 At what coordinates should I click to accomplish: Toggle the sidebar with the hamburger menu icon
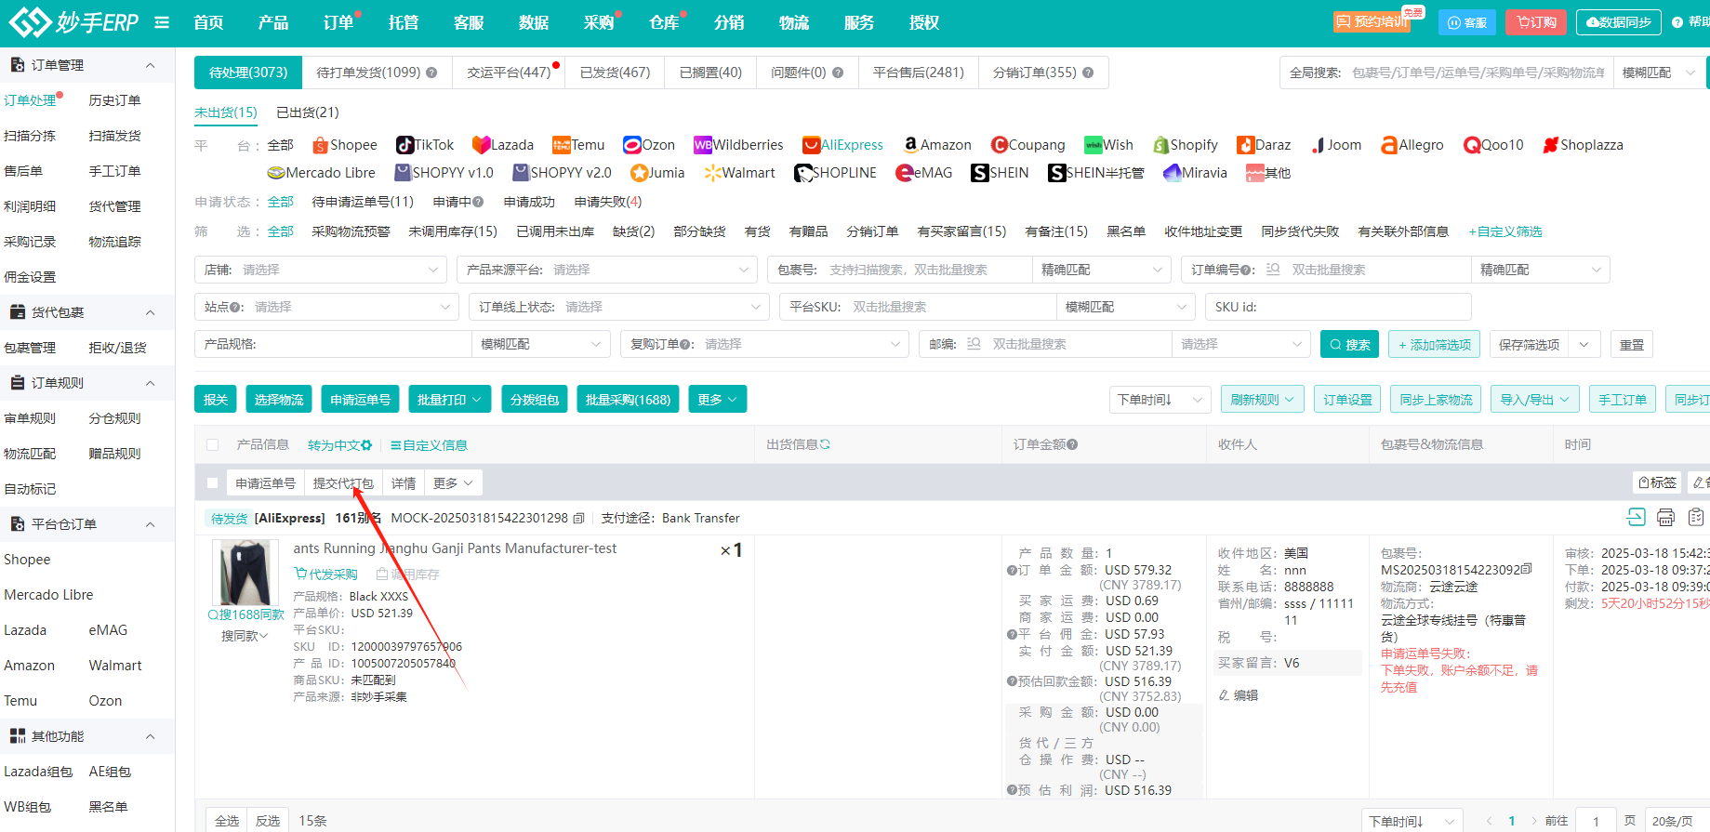(162, 22)
